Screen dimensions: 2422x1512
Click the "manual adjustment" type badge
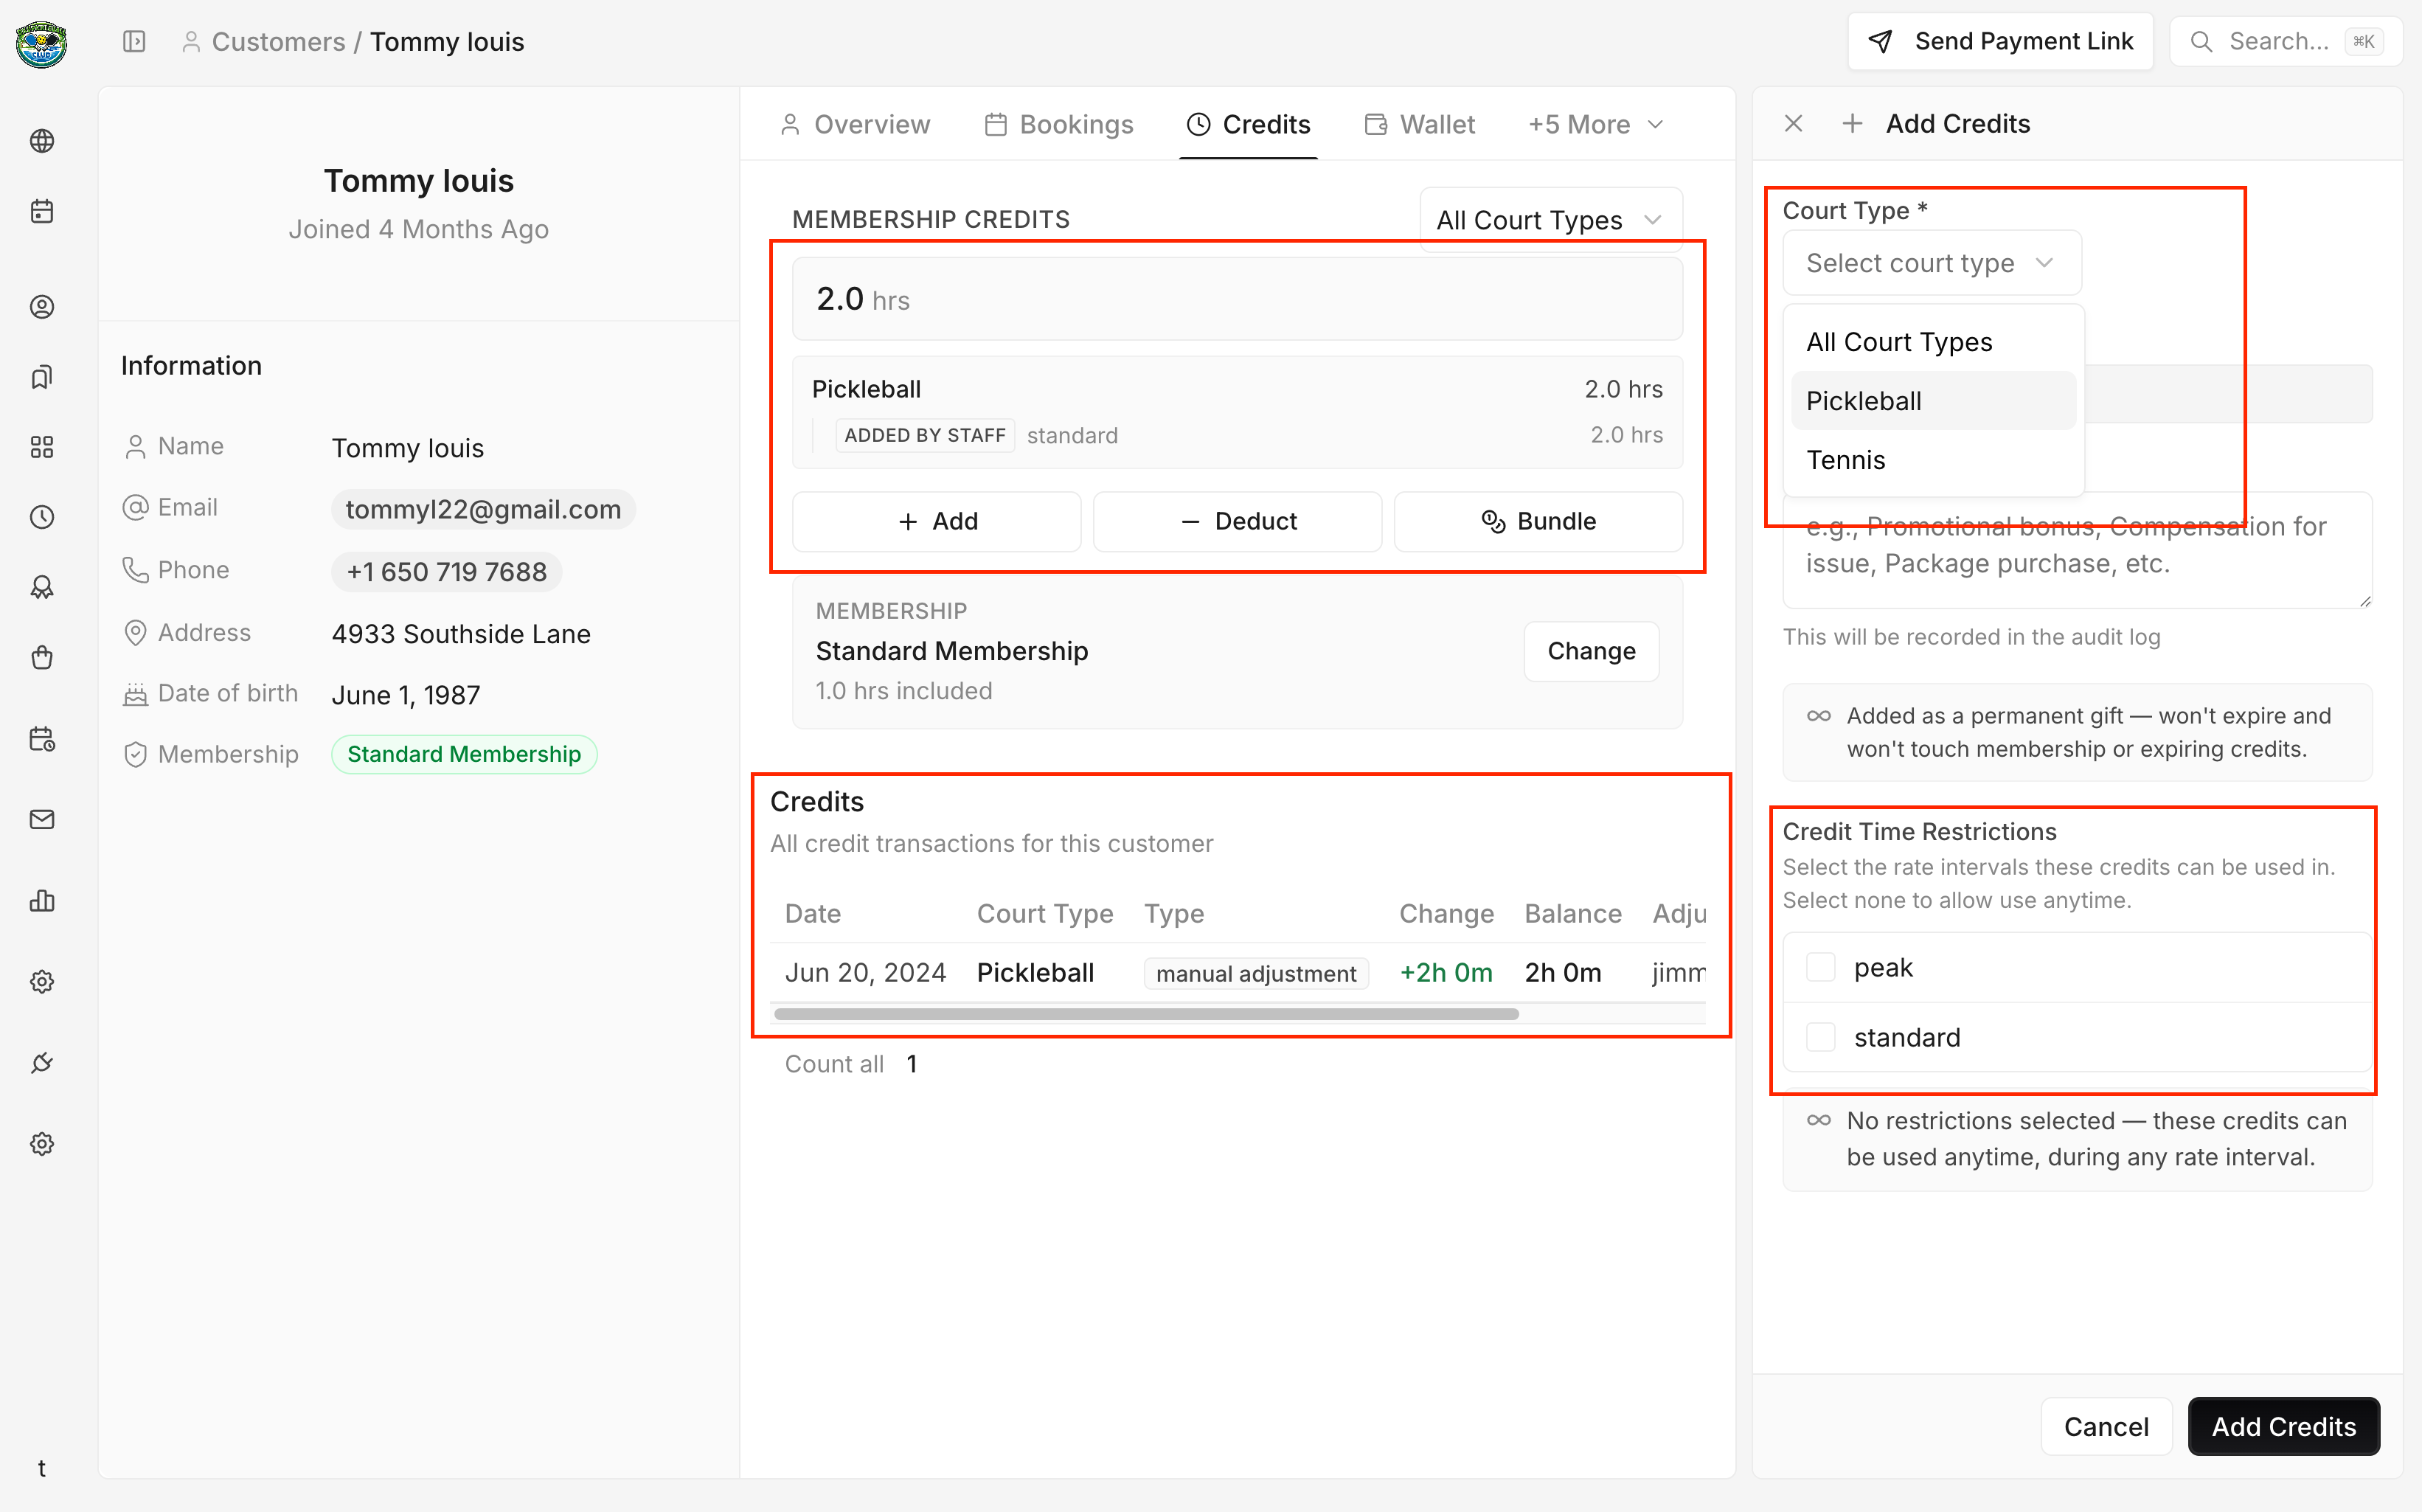pyautogui.click(x=1256, y=974)
